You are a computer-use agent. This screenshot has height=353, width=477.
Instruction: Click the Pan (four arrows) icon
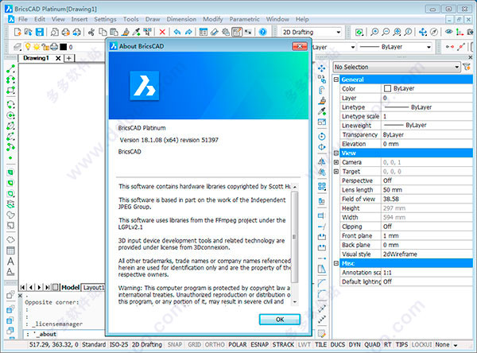click(423, 32)
